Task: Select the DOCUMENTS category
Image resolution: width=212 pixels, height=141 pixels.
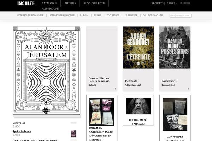Action: pyautogui.click(x=113, y=16)
